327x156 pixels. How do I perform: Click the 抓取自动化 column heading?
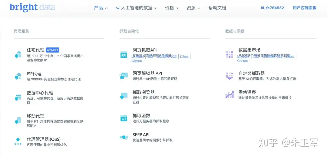[x=129, y=31]
